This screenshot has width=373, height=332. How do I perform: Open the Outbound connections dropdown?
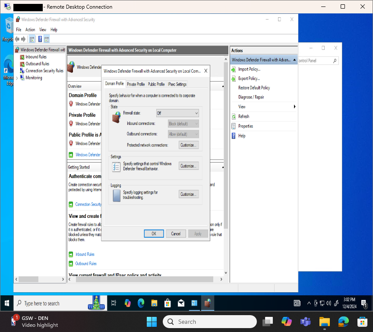(183, 134)
